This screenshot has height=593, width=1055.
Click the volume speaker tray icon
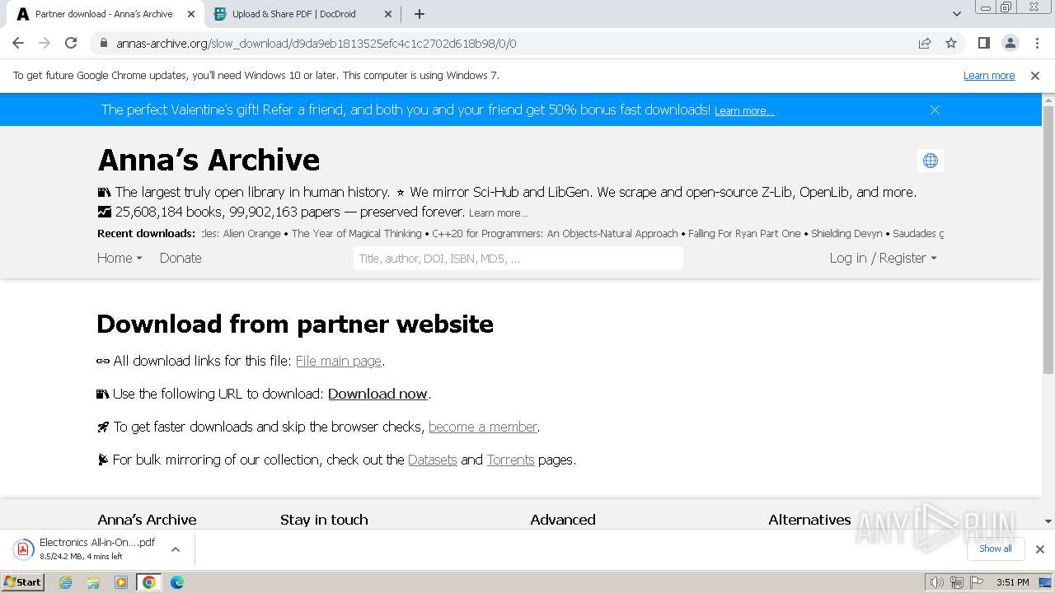point(936,582)
